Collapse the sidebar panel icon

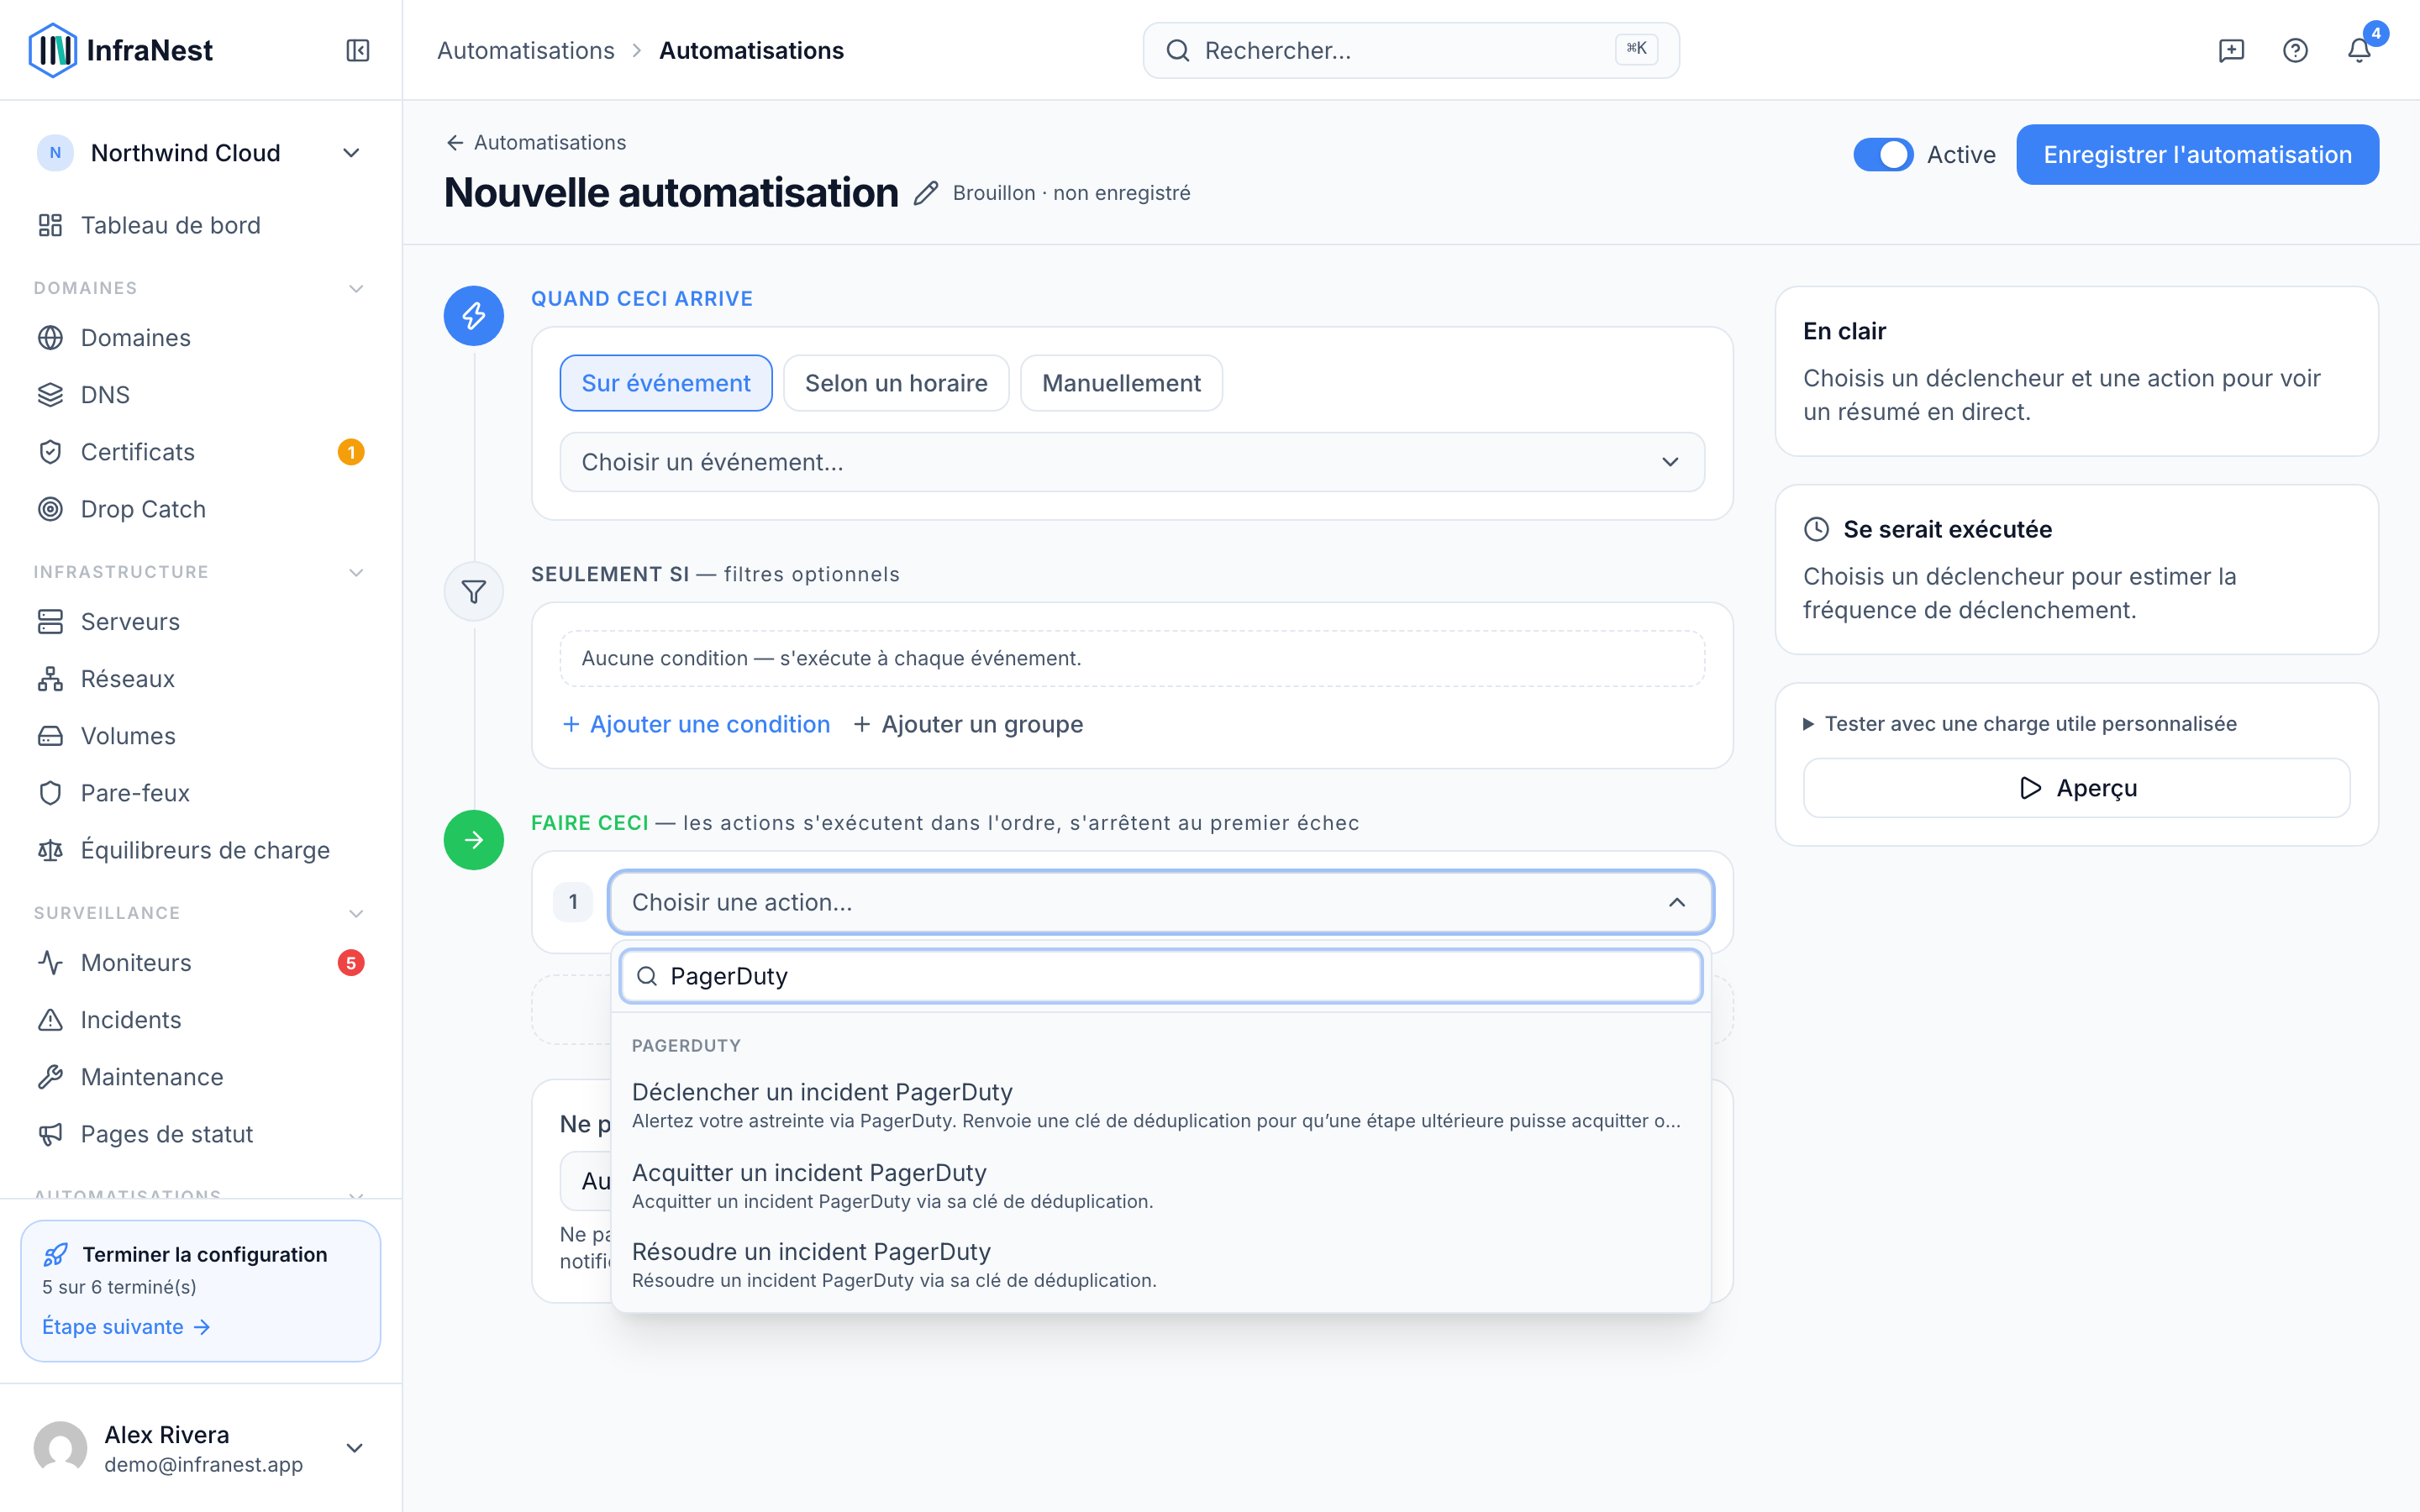tap(358, 50)
